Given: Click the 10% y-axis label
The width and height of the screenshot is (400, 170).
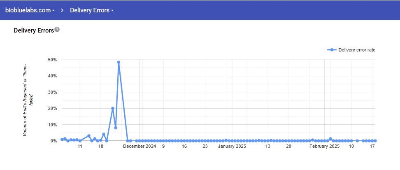Looking at the screenshot, I should click(x=52, y=124).
